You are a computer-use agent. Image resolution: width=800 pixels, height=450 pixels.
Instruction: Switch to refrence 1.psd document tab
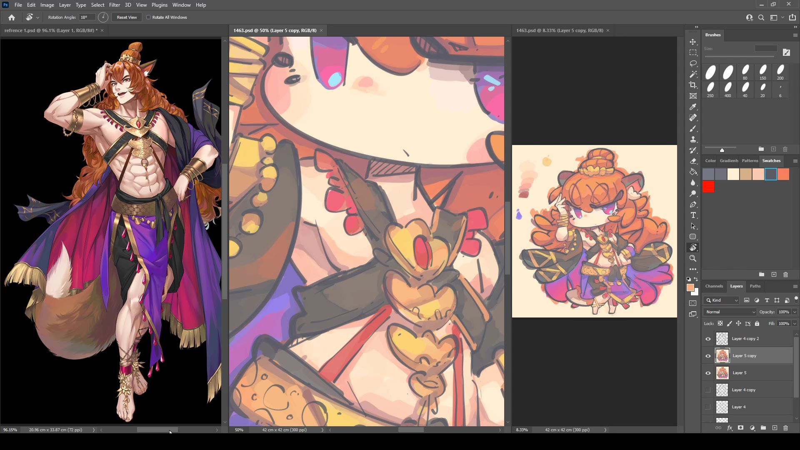51,30
